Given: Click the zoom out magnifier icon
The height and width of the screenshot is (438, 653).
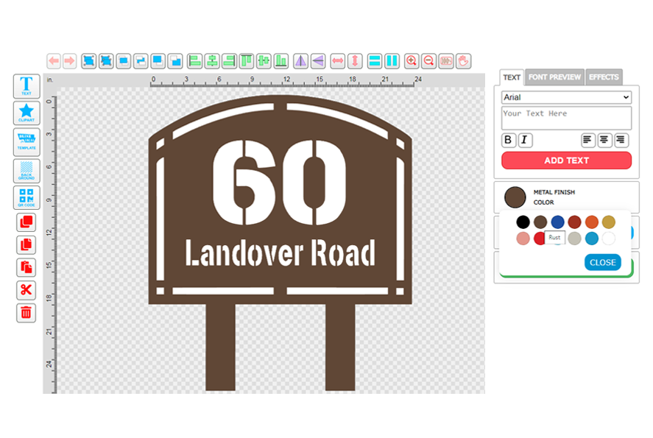Looking at the screenshot, I should click(428, 61).
